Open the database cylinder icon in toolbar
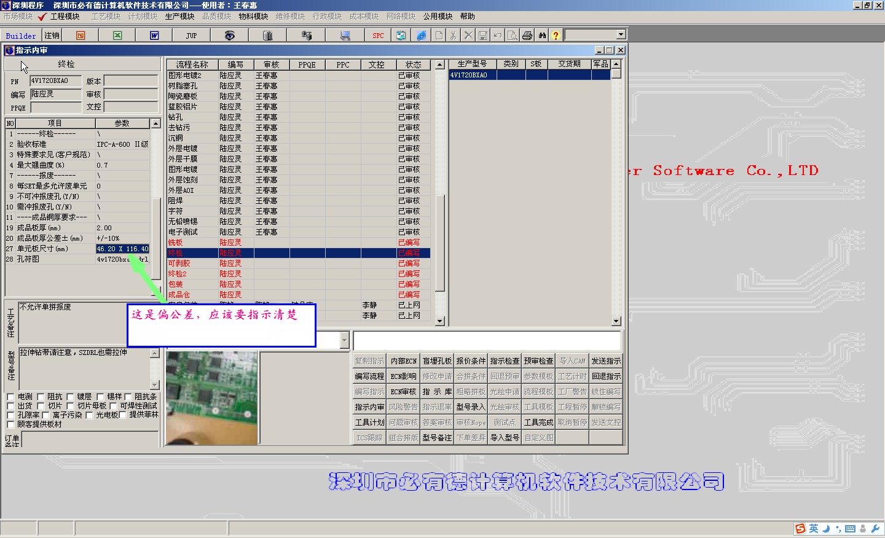This screenshot has width=885, height=538. click(x=267, y=36)
